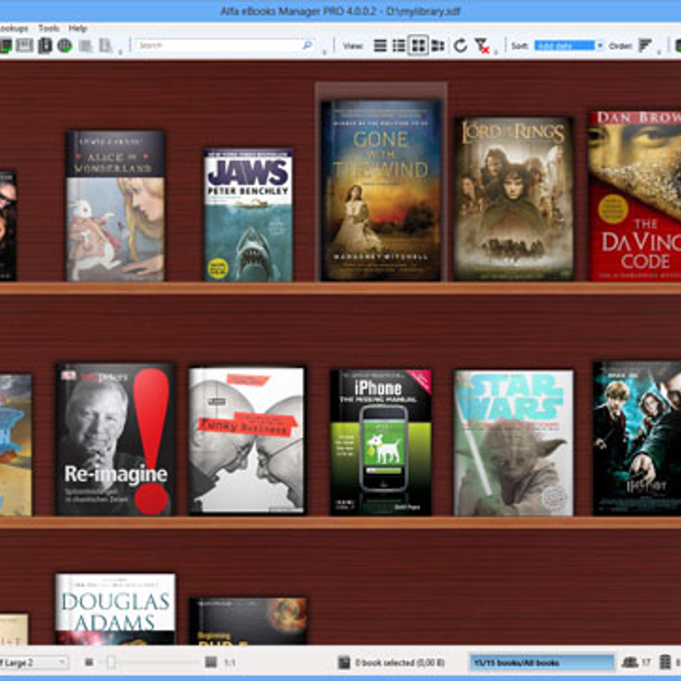Select the Gone with the Wind cover
The image size is (681, 681).
[381, 190]
